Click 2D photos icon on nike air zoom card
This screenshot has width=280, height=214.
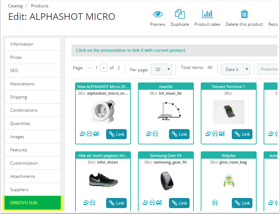point(86,203)
